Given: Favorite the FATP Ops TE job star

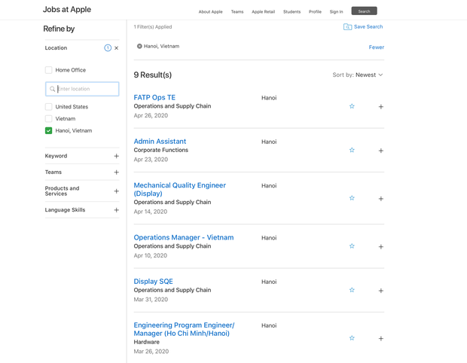Looking at the screenshot, I should [352, 106].
